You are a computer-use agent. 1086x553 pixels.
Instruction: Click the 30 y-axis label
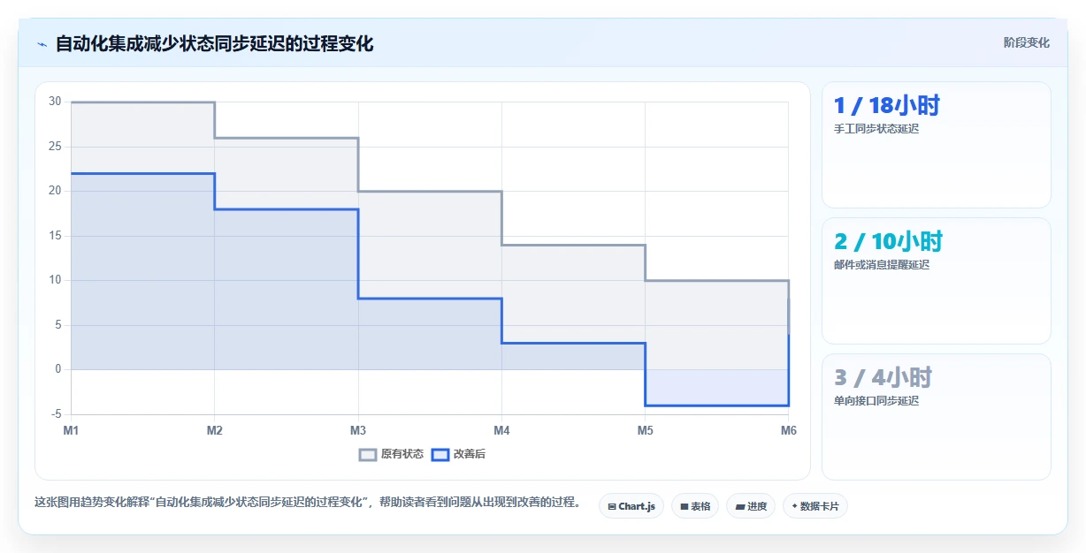[55, 102]
